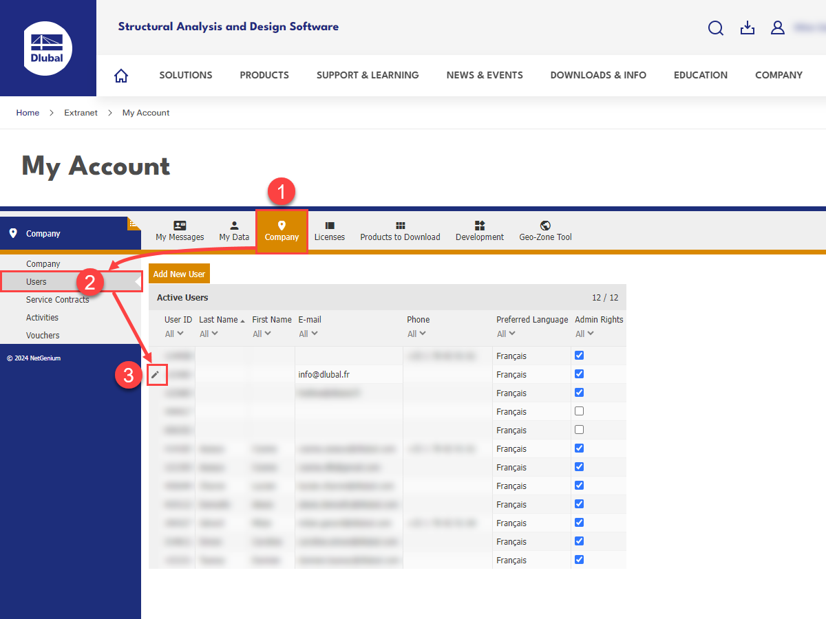The width and height of the screenshot is (826, 619).
Task: Click the My Account breadcrumb
Action: coord(146,113)
